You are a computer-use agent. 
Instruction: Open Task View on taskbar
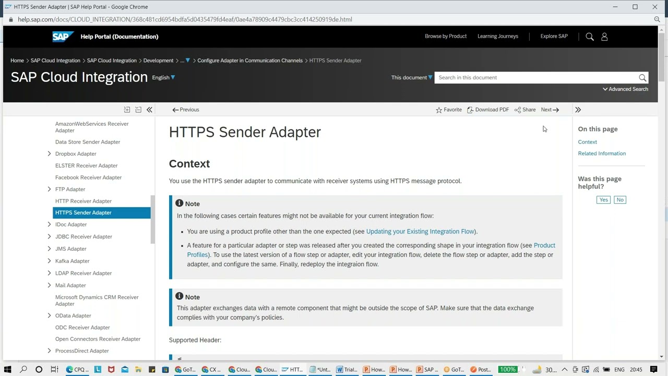tap(54, 370)
